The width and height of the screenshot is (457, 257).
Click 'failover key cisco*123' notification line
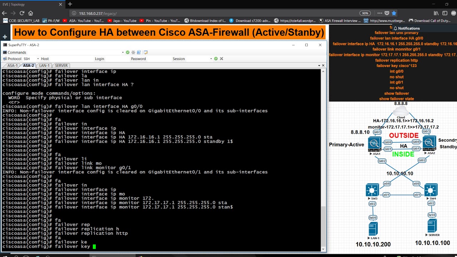click(397, 66)
